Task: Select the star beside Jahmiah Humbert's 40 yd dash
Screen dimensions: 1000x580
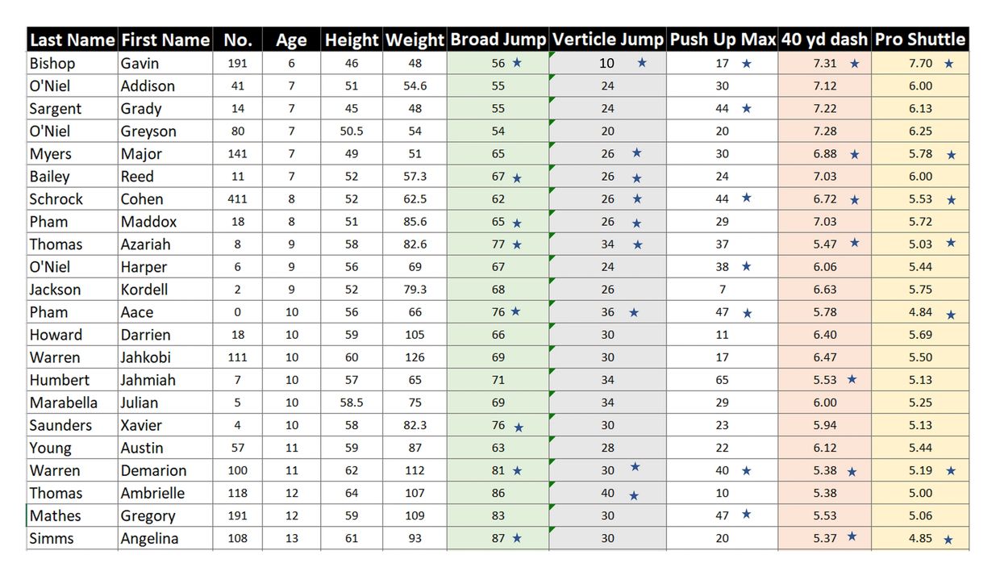Action: coord(852,379)
